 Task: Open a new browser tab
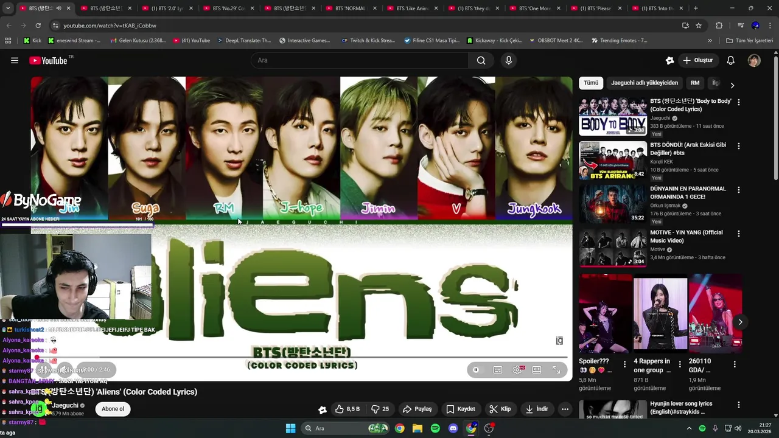click(x=696, y=9)
